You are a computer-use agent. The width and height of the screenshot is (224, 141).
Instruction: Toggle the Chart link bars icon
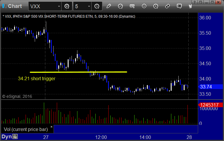point(4,6)
